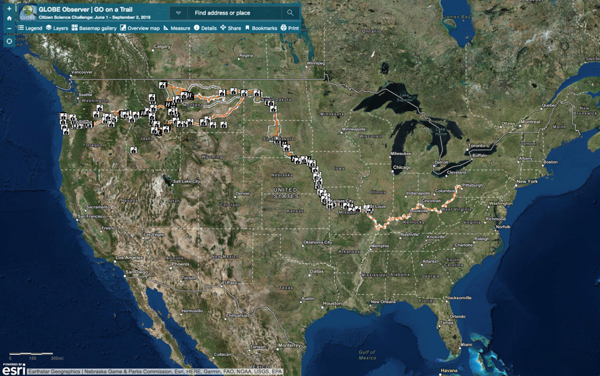This screenshot has width=600, height=376.
Task: Click the Toronto city label
Action: coord(476,146)
